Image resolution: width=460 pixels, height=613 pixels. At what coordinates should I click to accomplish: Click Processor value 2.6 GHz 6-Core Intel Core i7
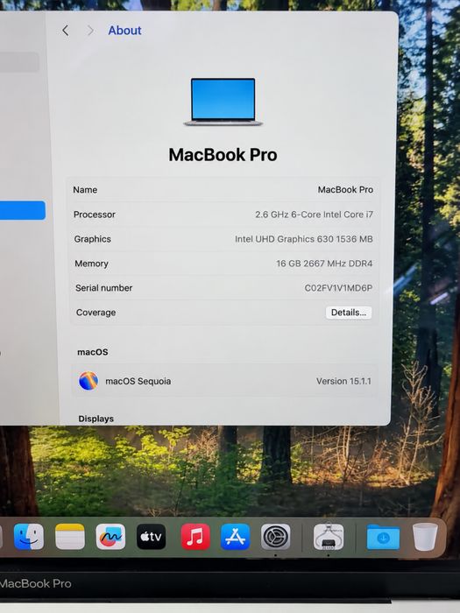pos(314,215)
